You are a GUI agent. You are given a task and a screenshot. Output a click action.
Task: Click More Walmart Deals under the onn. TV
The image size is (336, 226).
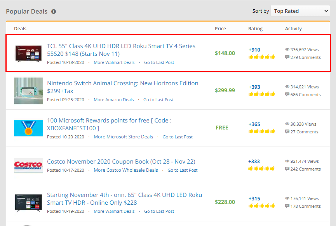point(114,211)
